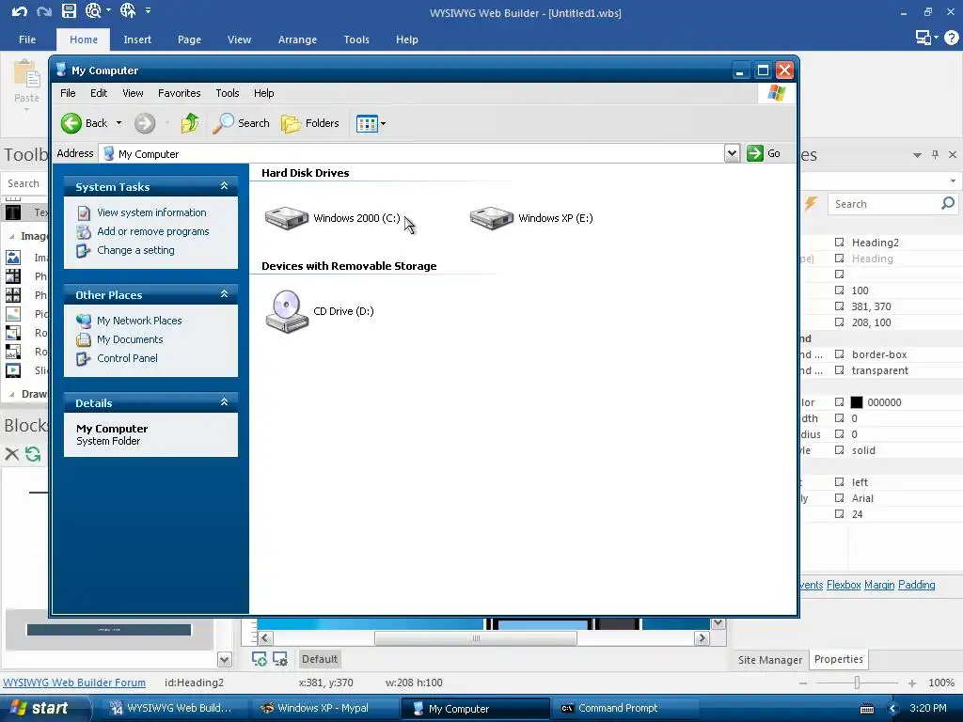Viewport: 963px width, 722px height.
Task: Click the pin icon on Properties panel
Action: pos(935,155)
